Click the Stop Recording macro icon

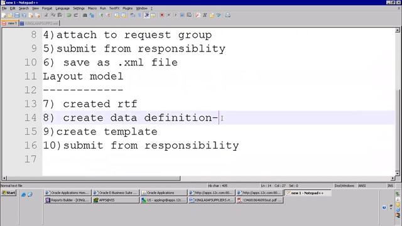click(168, 15)
